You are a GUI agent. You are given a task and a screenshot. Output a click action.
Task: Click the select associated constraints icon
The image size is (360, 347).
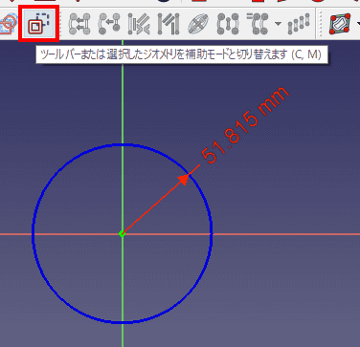[139, 24]
